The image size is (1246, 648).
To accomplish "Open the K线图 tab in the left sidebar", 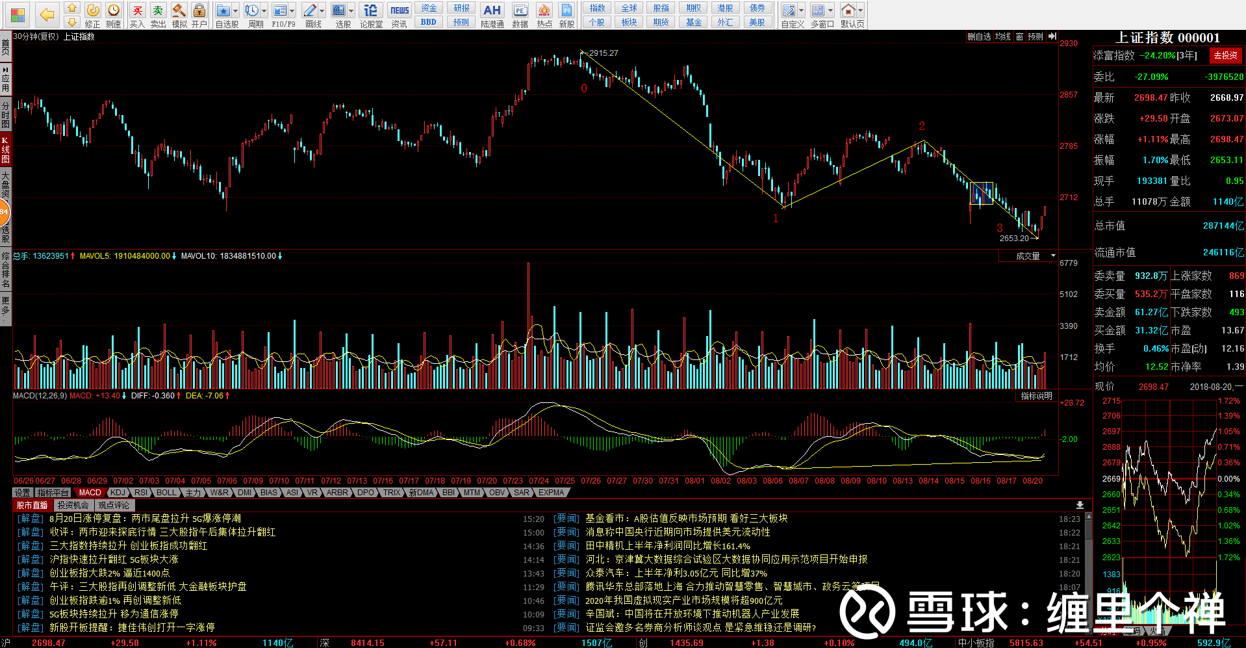I will click(5, 149).
